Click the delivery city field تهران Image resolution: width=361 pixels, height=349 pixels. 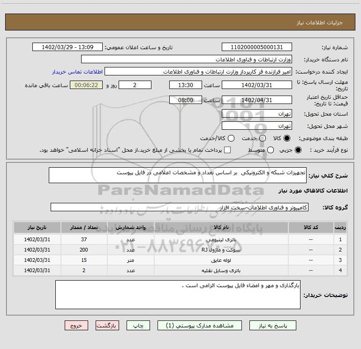point(257,126)
